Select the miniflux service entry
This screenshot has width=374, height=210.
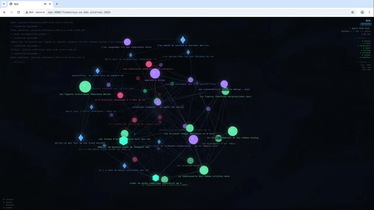tap(365, 57)
